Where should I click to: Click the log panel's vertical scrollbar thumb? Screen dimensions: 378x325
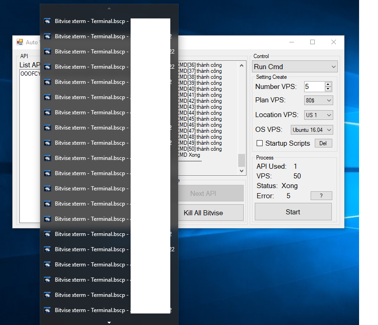241,160
